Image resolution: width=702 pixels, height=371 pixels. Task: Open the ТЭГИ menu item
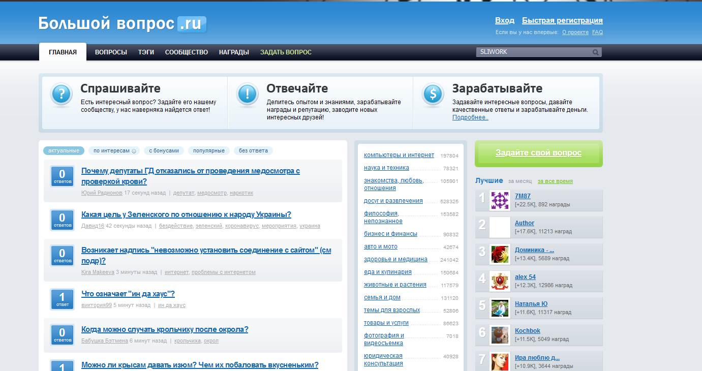(146, 52)
